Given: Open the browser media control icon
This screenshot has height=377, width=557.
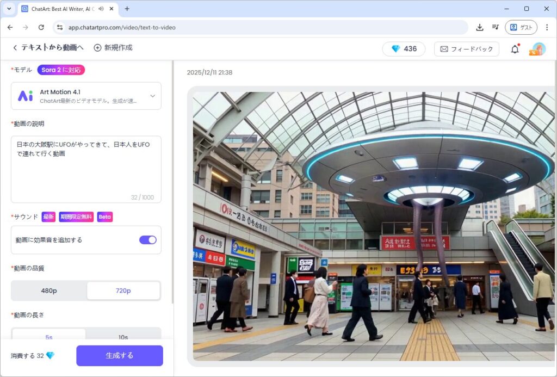Looking at the screenshot, I should click(496, 27).
